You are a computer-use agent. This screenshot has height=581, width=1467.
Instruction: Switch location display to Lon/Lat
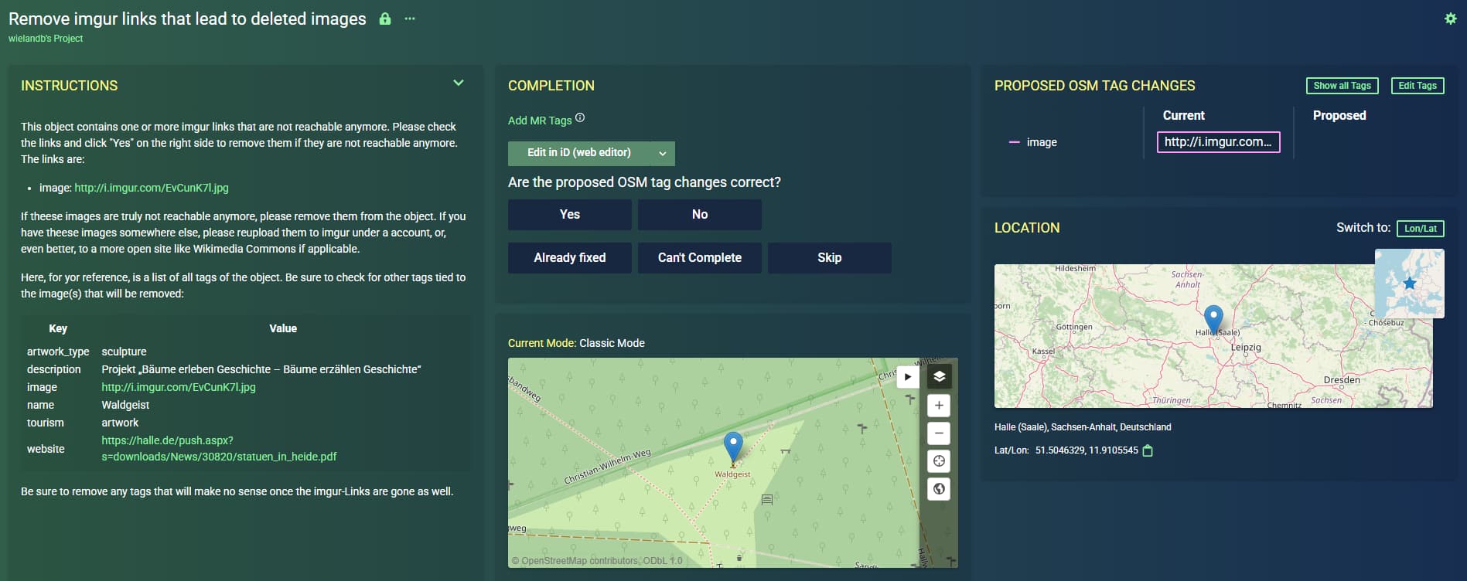click(1421, 228)
